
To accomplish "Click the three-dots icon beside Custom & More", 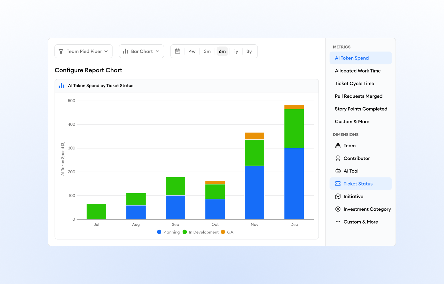I will pos(338,222).
